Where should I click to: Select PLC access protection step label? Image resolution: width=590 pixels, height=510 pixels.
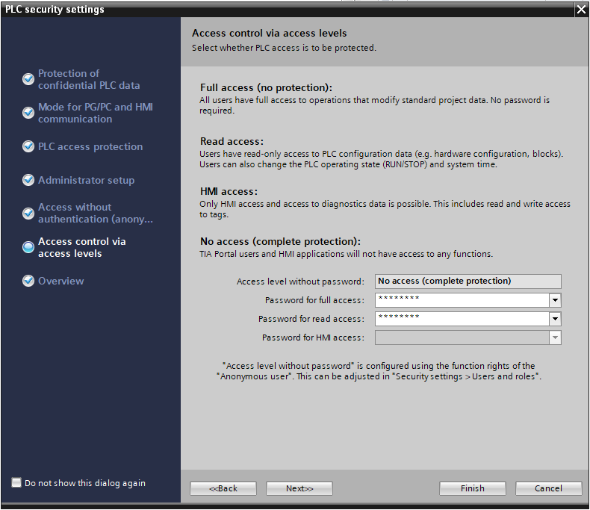[90, 146]
